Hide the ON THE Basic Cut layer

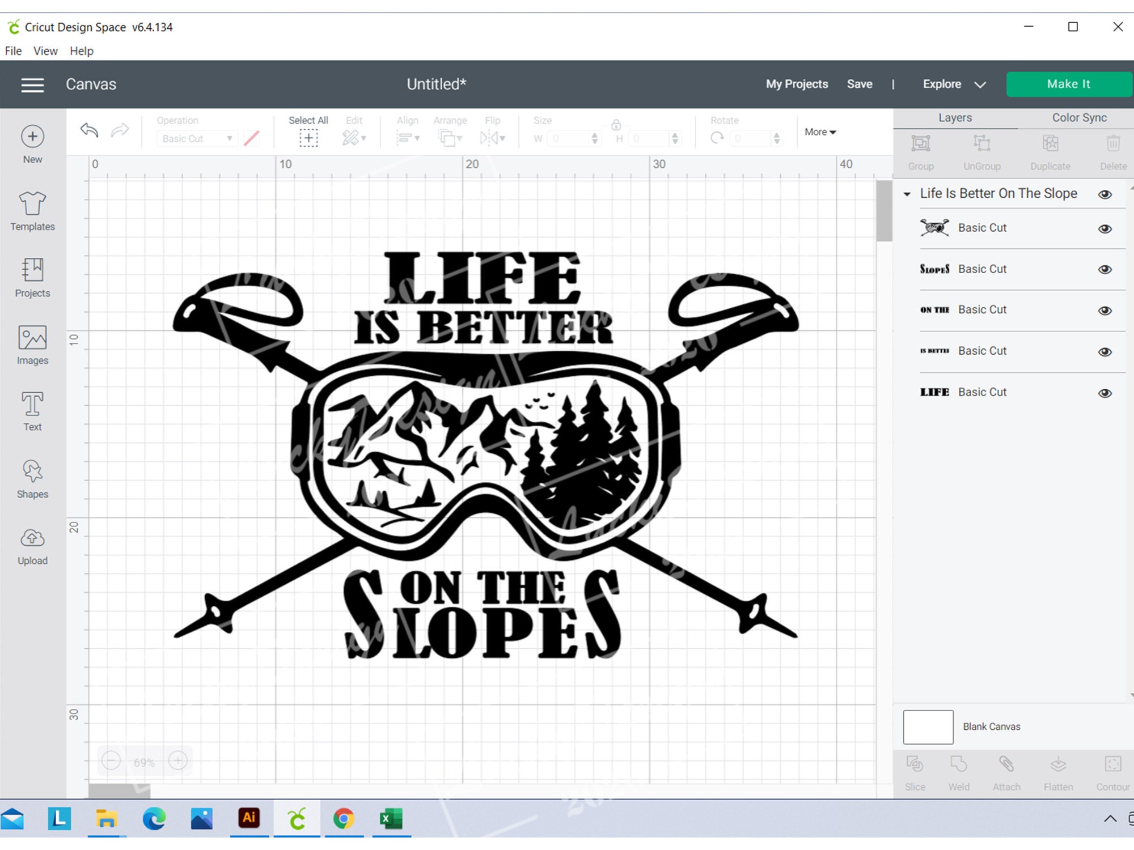coord(1105,310)
